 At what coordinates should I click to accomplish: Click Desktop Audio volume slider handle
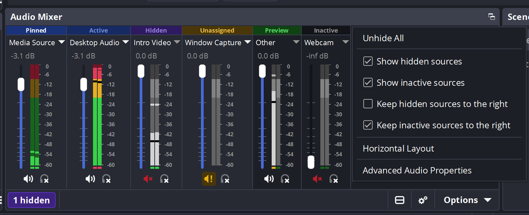83,84
